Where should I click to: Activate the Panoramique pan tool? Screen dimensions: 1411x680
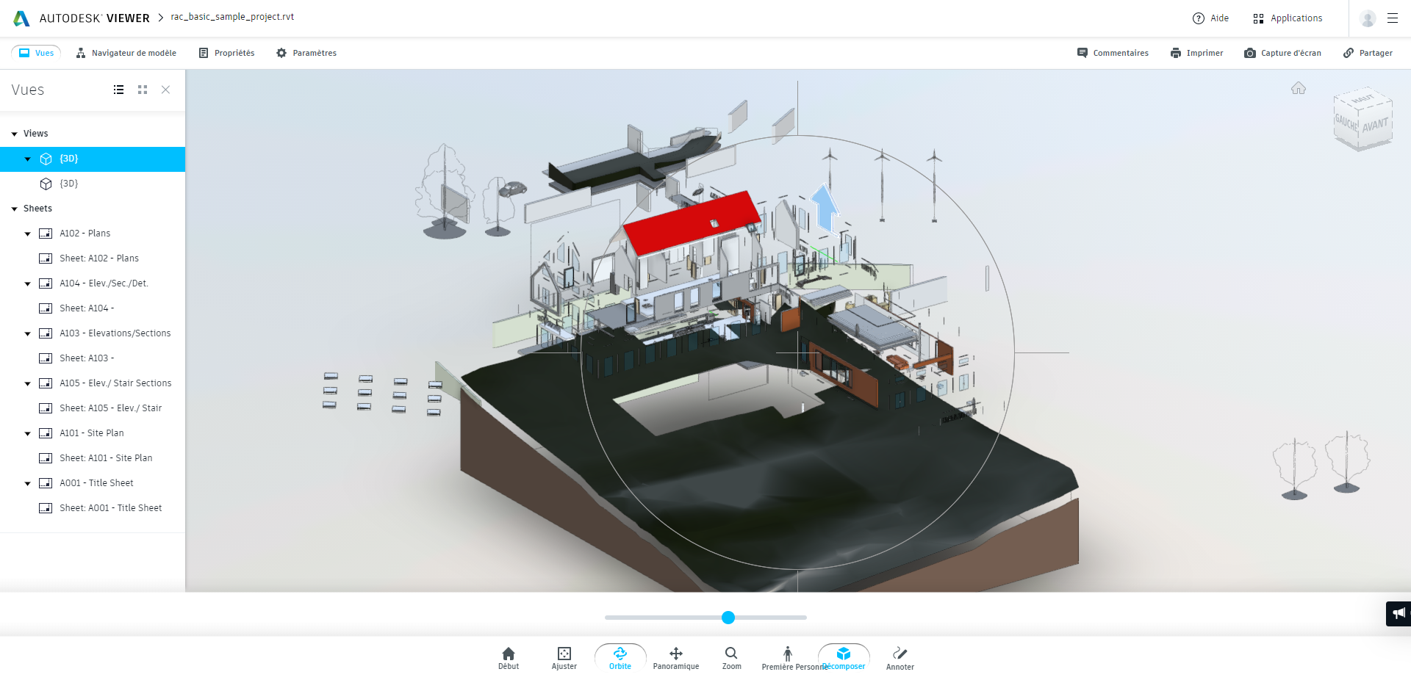(675, 657)
